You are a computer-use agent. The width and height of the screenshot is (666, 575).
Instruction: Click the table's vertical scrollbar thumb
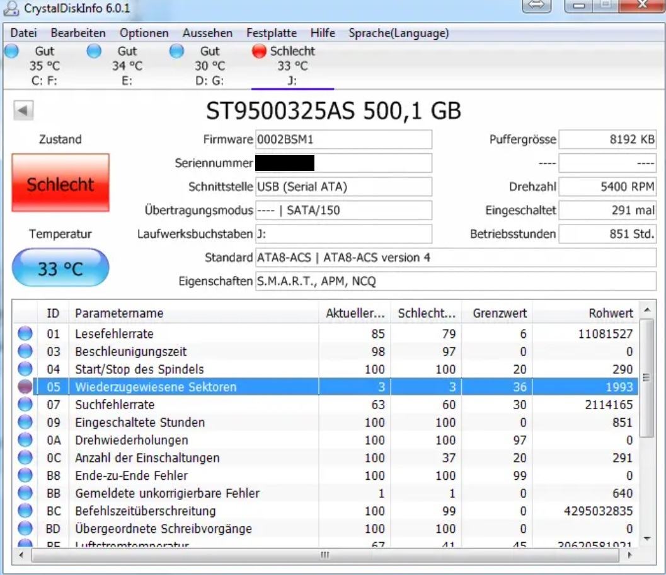[x=646, y=378]
